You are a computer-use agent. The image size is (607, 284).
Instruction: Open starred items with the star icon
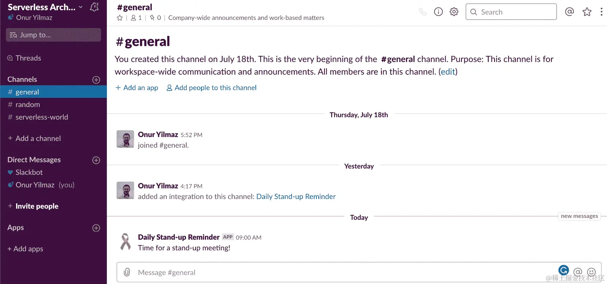coord(587,11)
